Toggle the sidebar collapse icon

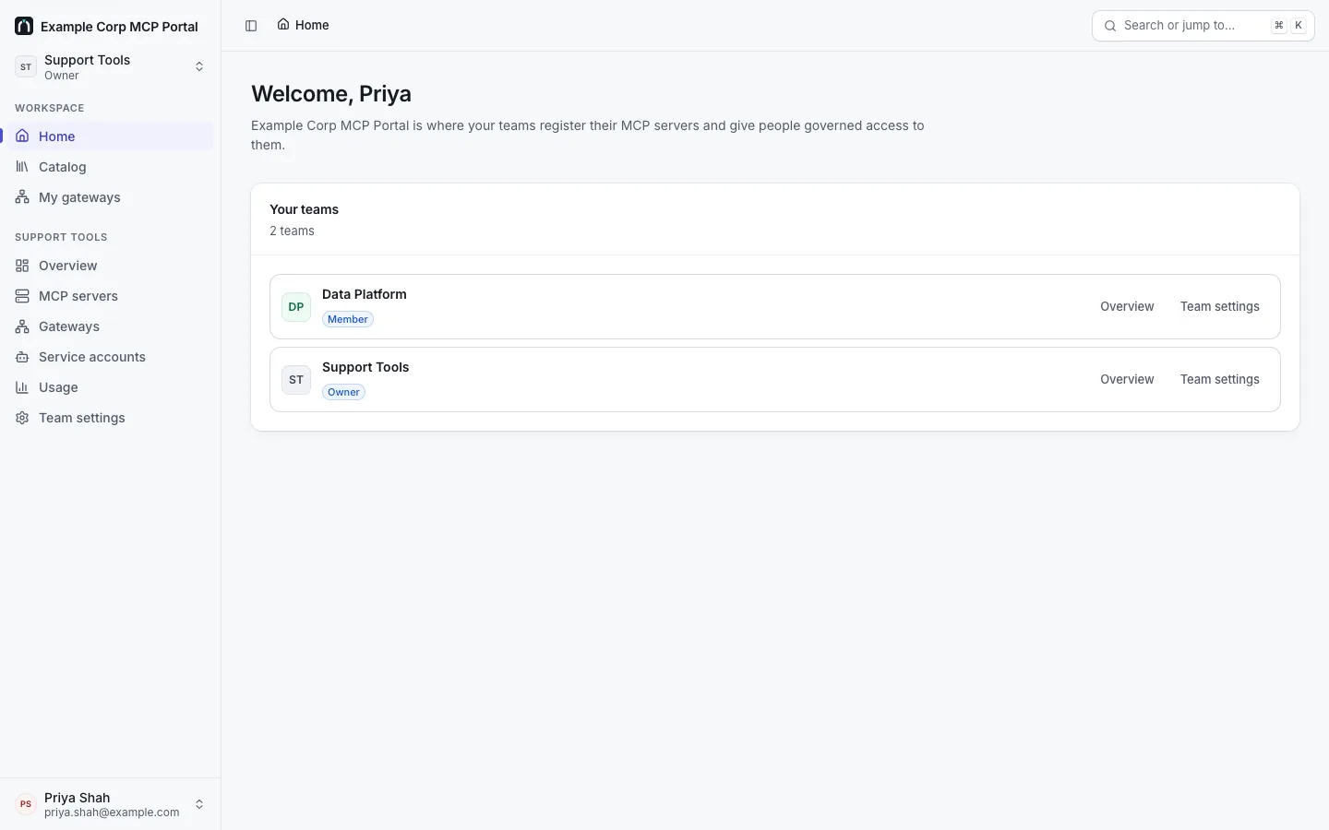(251, 26)
